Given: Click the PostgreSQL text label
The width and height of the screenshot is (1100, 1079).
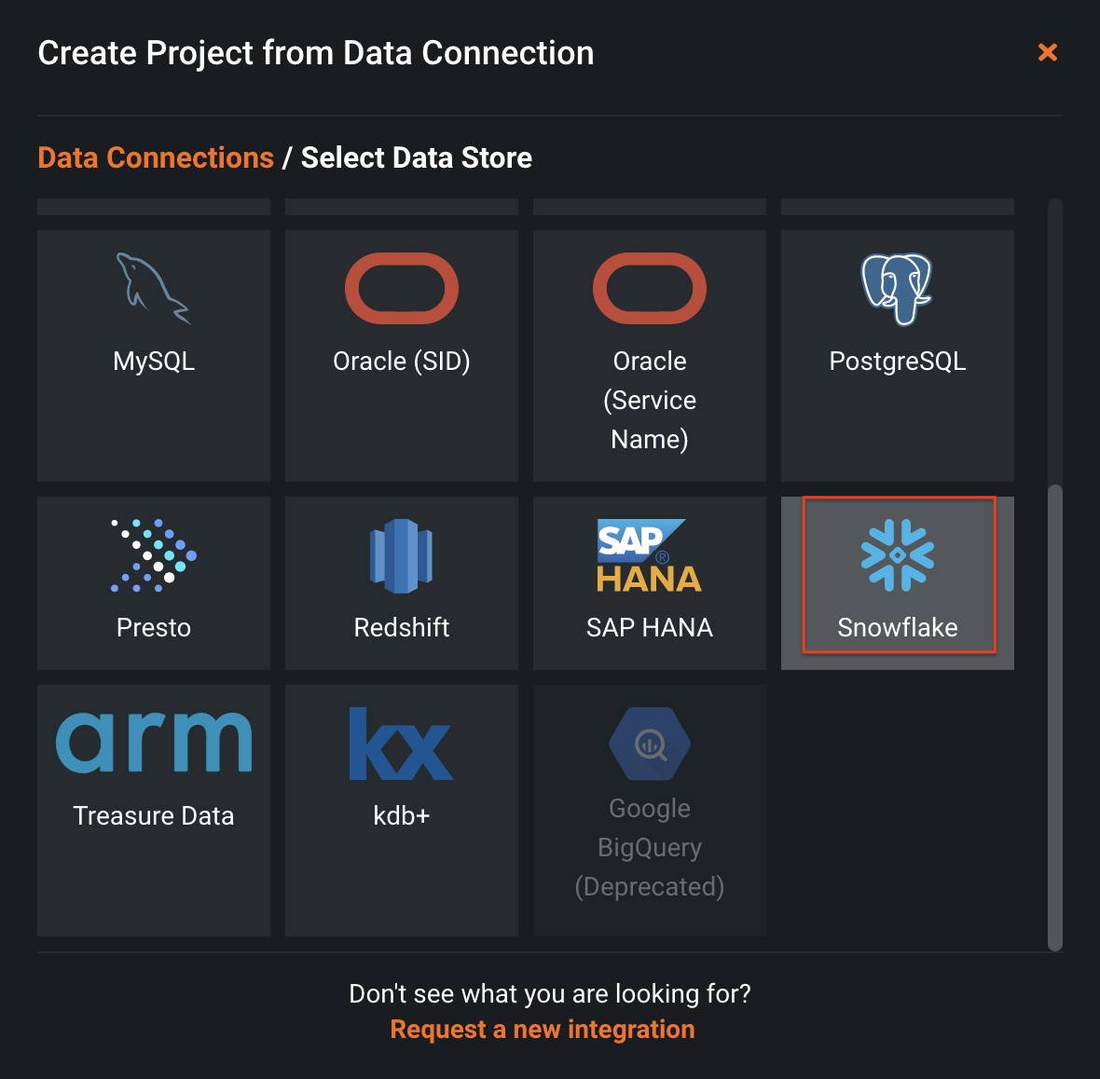Looking at the screenshot, I should [898, 362].
